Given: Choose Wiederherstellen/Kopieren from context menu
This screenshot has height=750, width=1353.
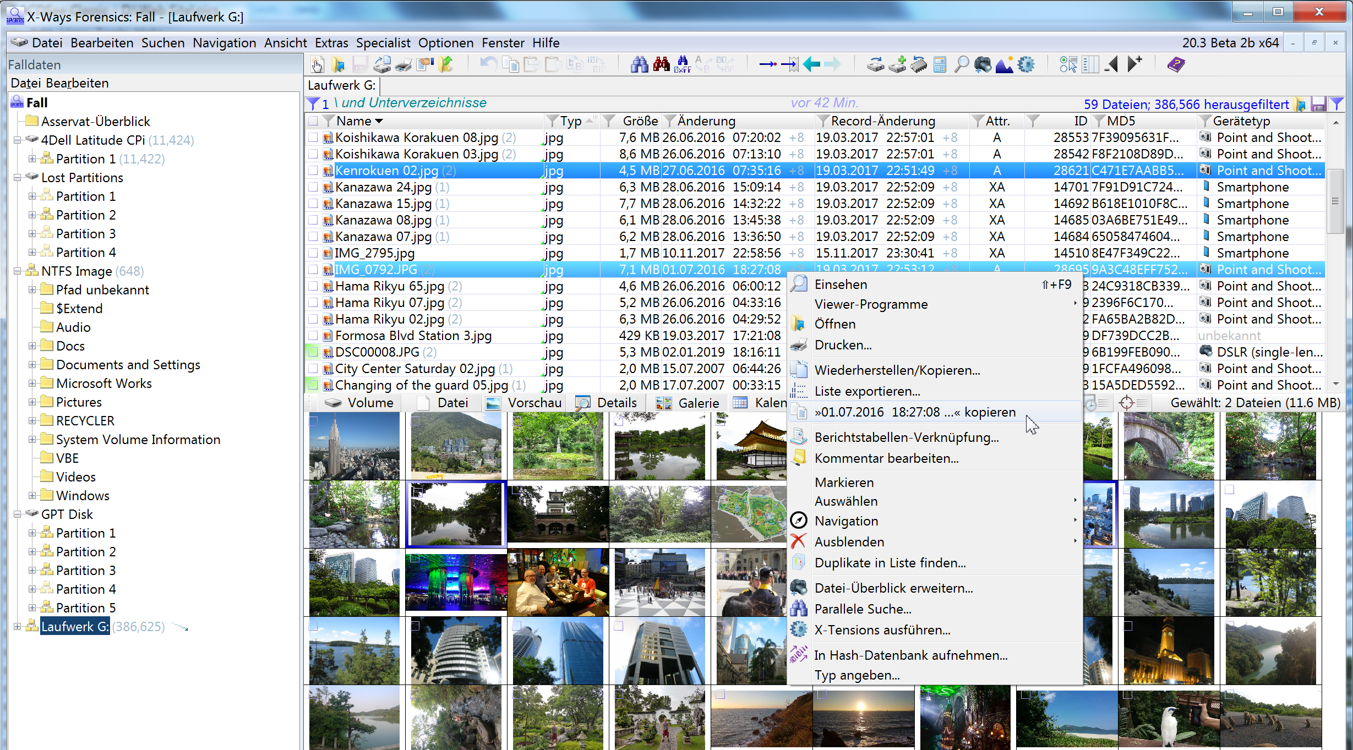Looking at the screenshot, I should 897,370.
